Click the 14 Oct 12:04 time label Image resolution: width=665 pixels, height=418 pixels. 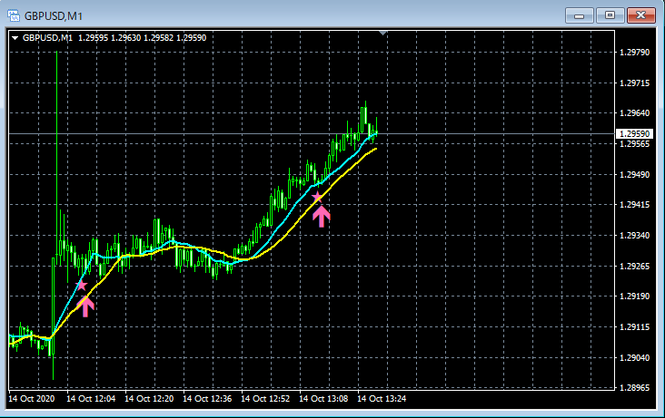91,399
